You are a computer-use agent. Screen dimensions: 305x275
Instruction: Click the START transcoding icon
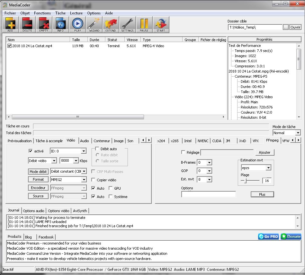[161, 25]
